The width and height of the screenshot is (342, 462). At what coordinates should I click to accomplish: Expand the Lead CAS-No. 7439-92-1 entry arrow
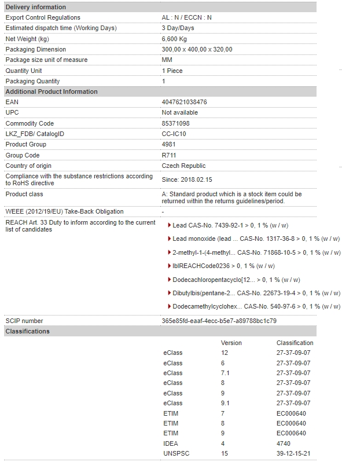tap(170, 225)
